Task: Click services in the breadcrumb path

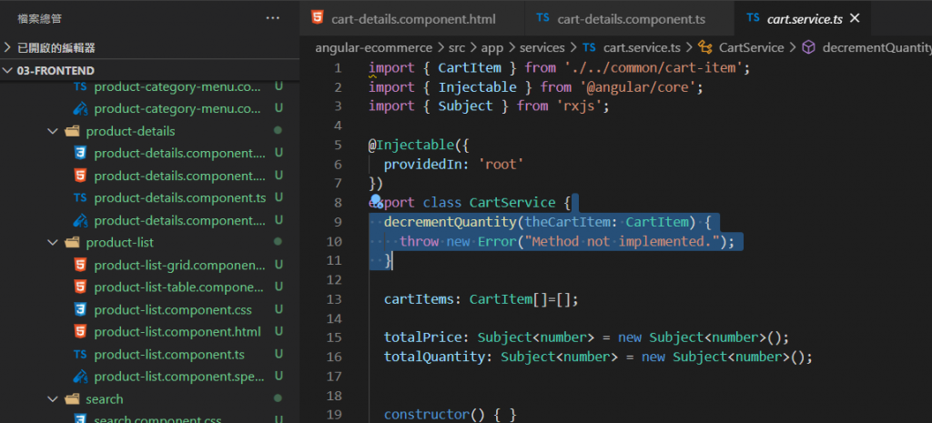Action: tap(542, 47)
